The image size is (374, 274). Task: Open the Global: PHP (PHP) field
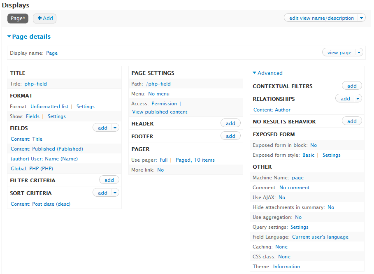coord(32,169)
